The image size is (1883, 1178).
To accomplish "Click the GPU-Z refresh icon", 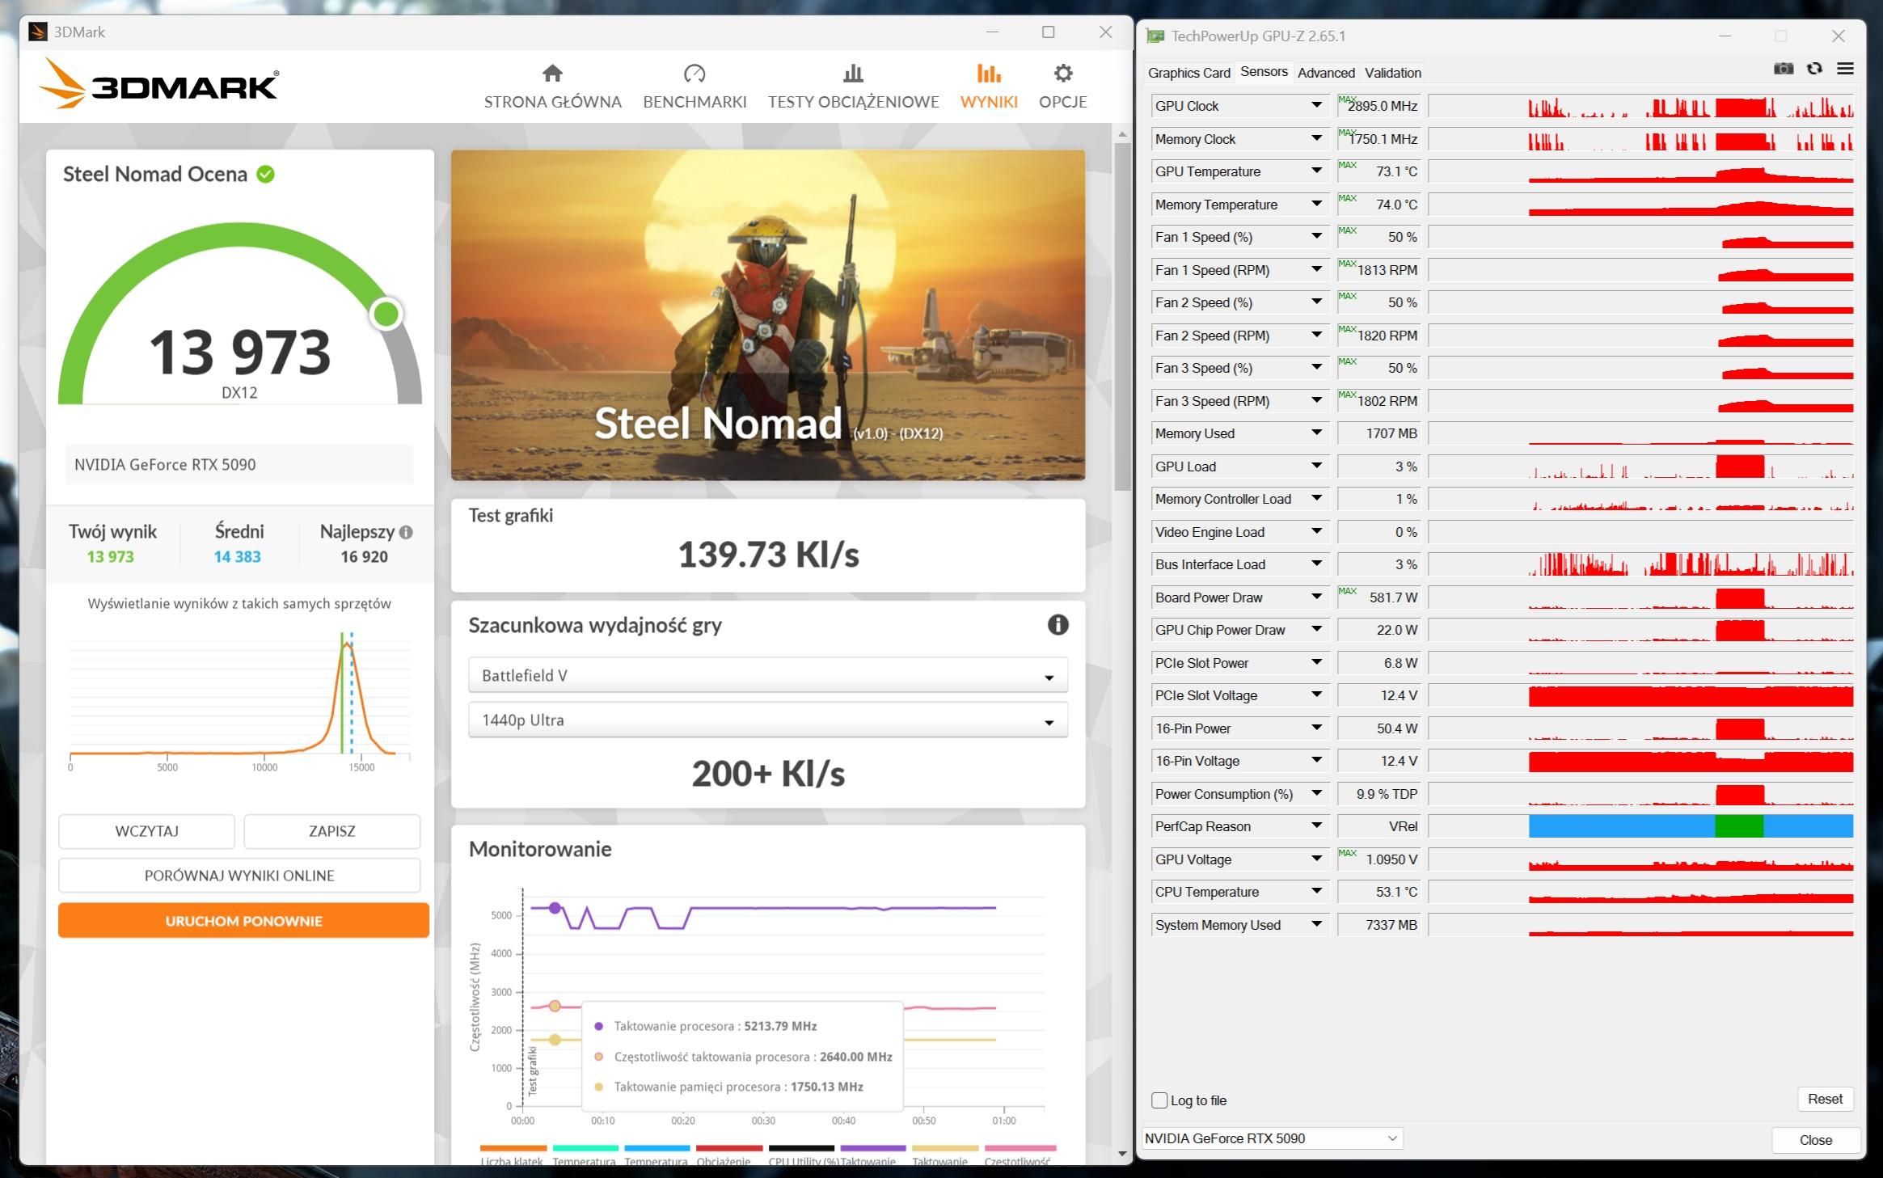I will point(1814,69).
